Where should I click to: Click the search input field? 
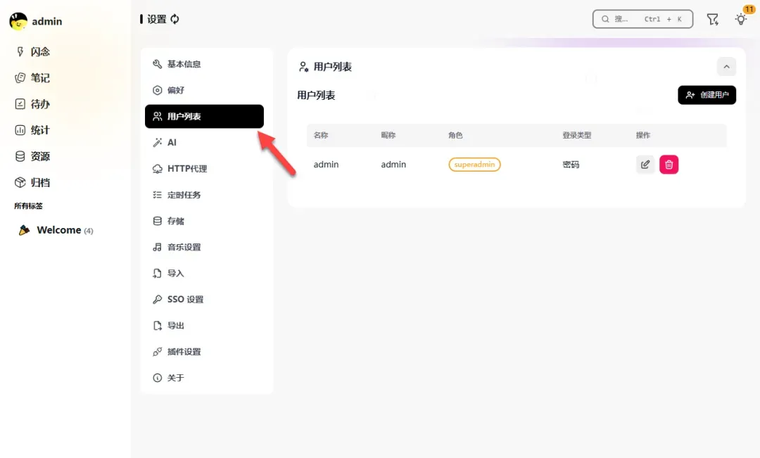point(642,19)
